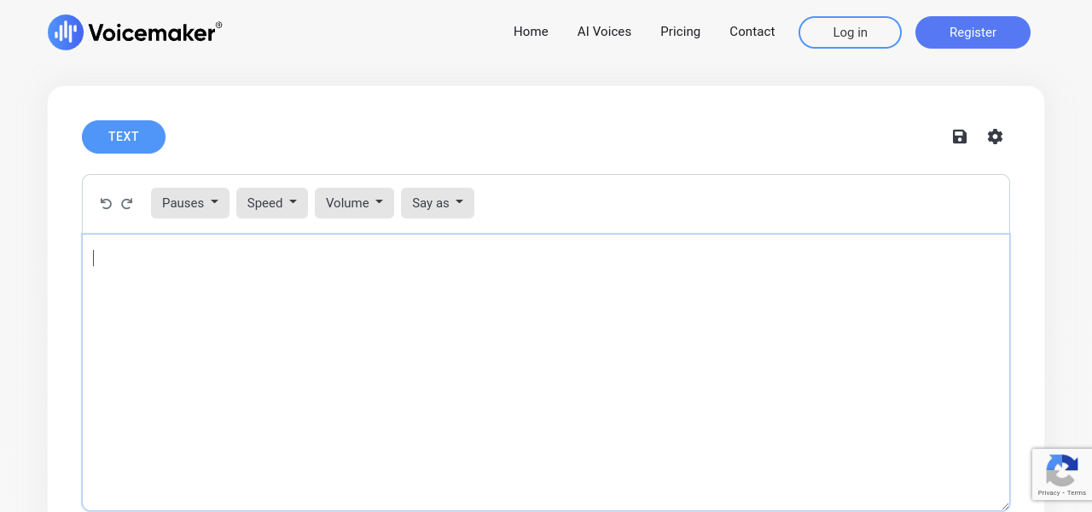The width and height of the screenshot is (1092, 512).
Task: Open the Pauses dropdown
Action: (189, 203)
